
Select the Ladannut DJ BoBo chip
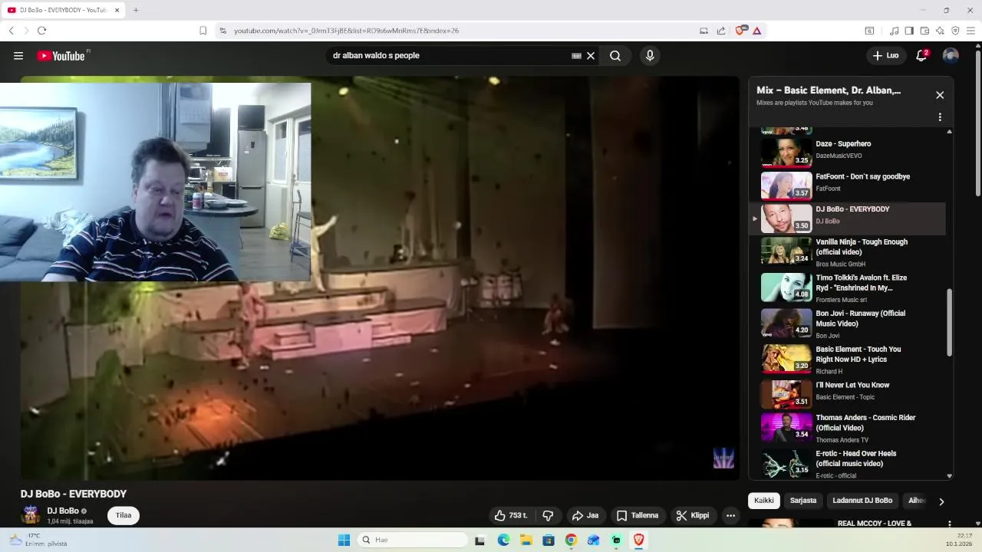[862, 501]
